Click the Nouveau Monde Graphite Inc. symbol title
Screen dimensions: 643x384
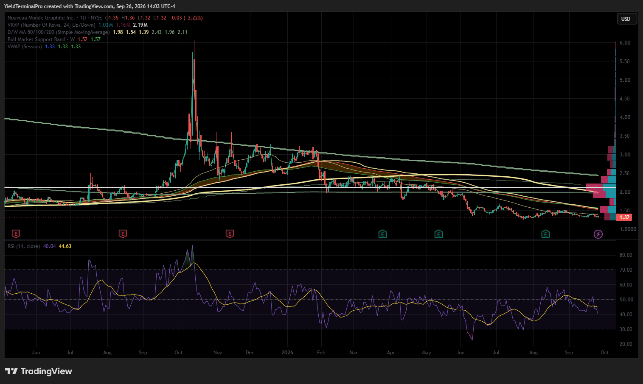[41, 18]
